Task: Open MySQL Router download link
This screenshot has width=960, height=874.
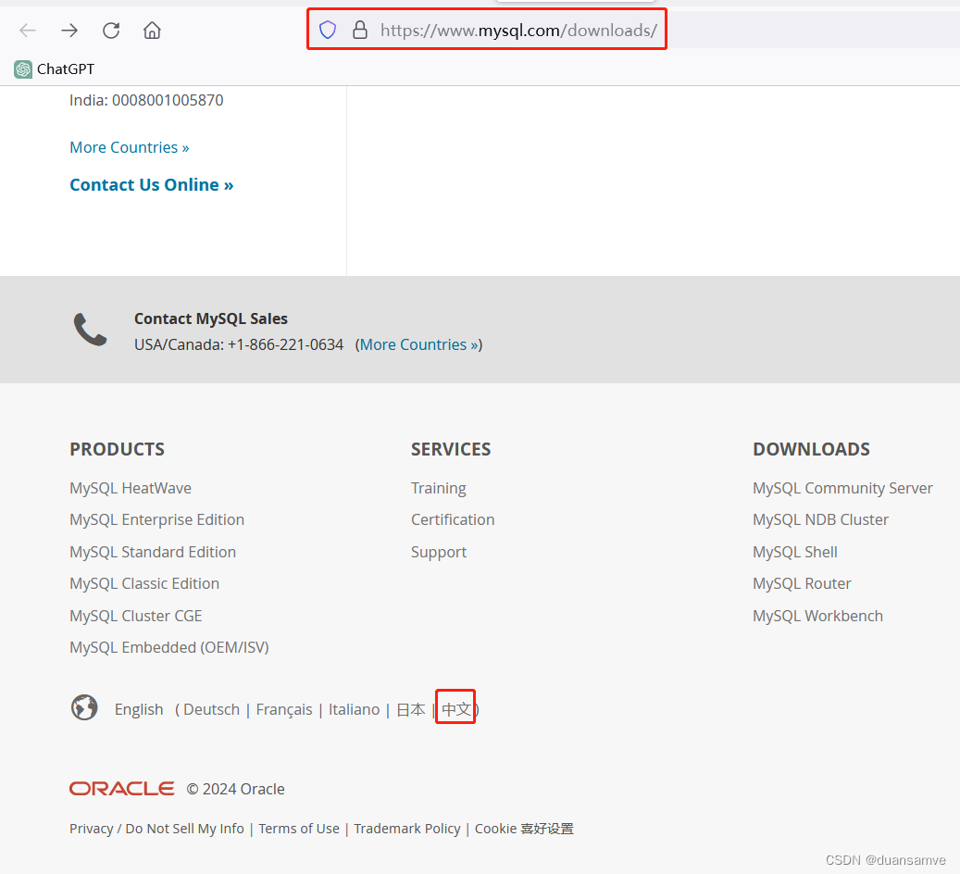Action: [x=802, y=583]
